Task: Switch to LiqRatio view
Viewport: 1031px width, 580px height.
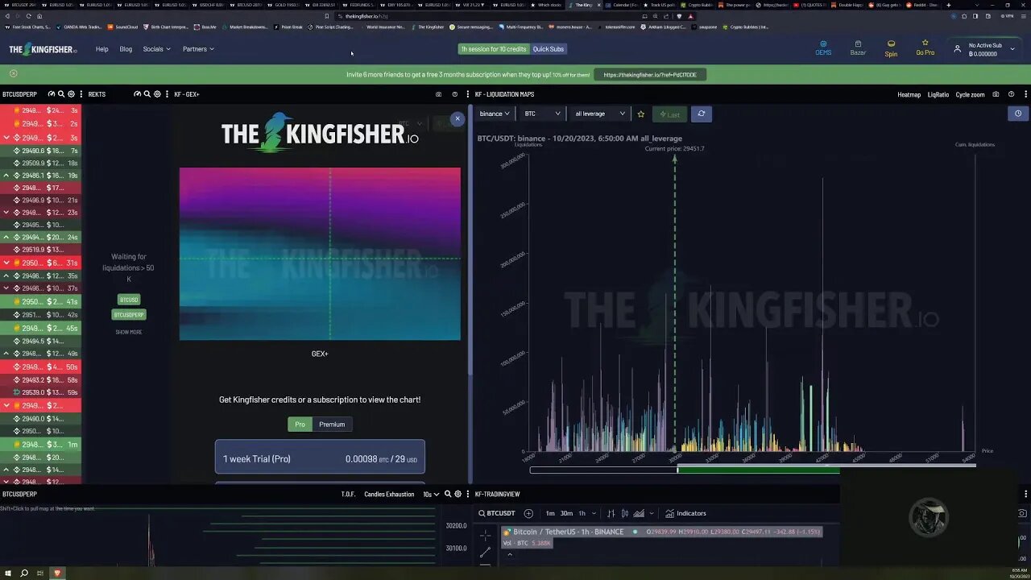Action: [938, 94]
